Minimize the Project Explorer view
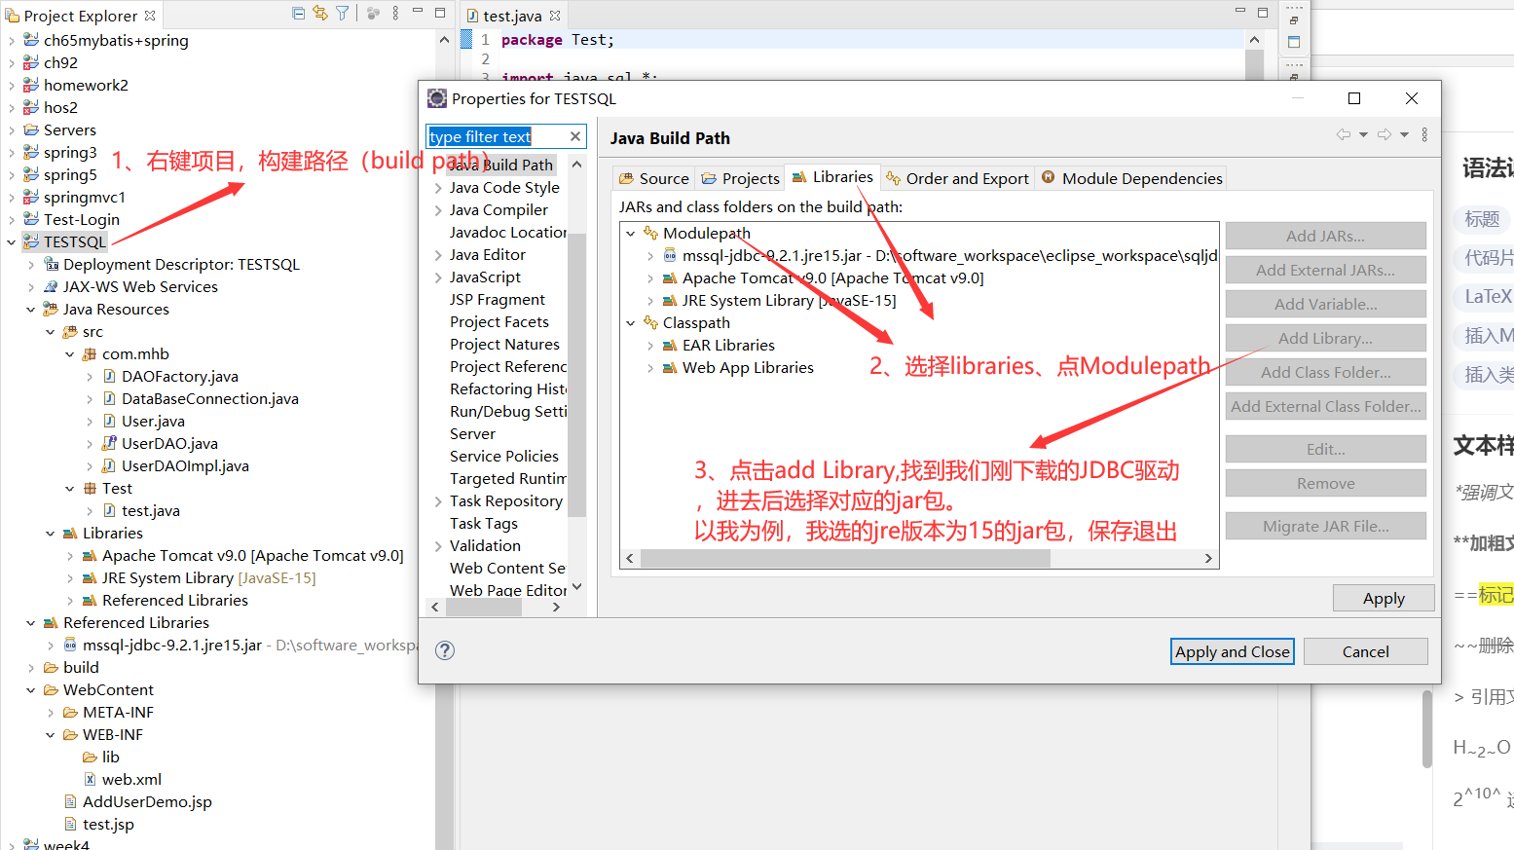The height and width of the screenshot is (850, 1514). pos(418,12)
